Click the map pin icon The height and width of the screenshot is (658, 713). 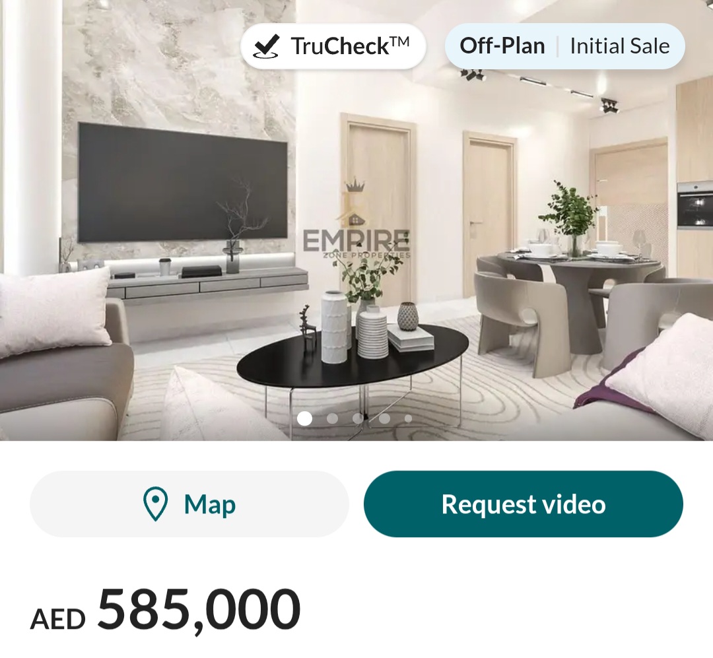click(156, 504)
